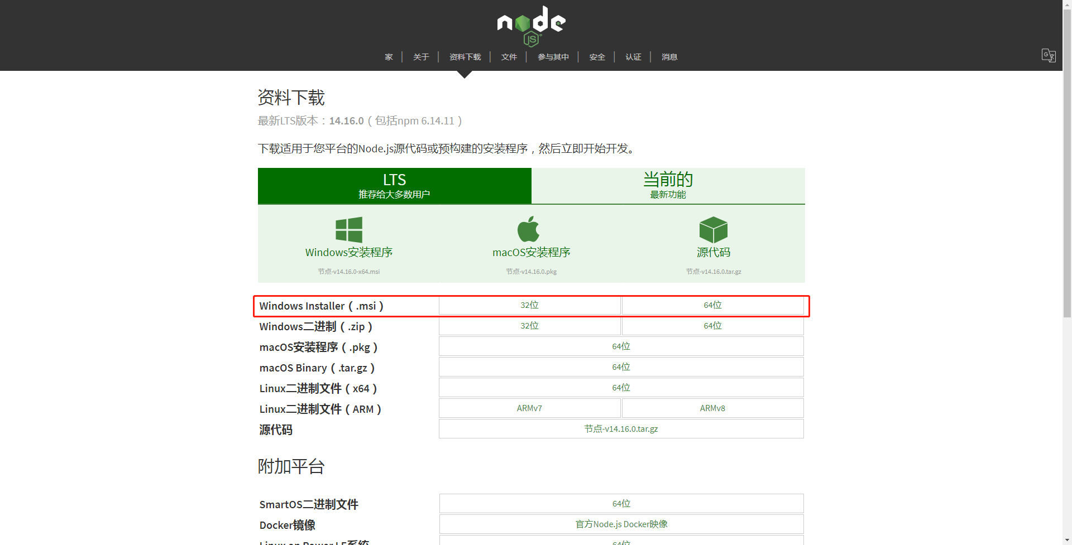This screenshot has height=545, width=1072.
Task: Open the 关于 nav item
Action: pos(421,57)
